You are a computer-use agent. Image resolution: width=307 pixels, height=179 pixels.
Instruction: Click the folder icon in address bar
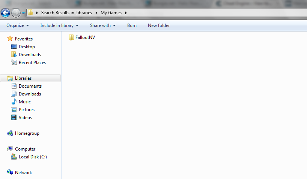[30, 13]
